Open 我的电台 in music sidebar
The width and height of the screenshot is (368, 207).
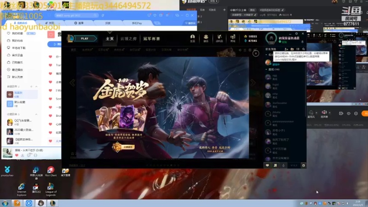[x=15, y=40]
